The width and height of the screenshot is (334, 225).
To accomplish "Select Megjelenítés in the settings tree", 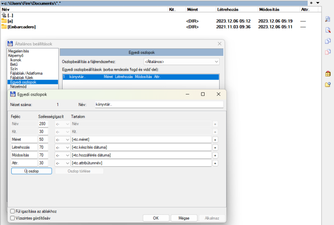I will coord(18,51).
